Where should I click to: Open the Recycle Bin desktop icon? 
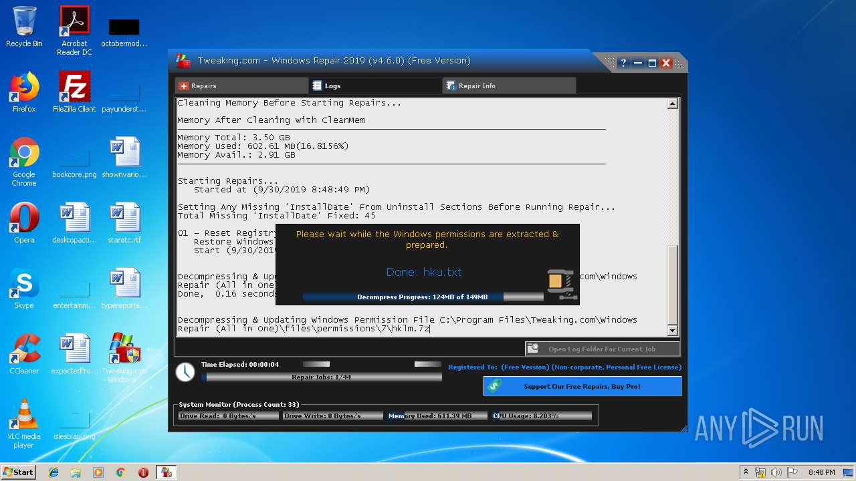click(x=24, y=27)
